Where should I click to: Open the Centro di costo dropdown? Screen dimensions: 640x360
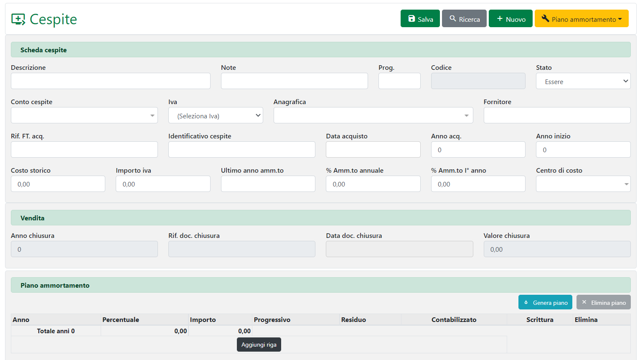point(583,184)
